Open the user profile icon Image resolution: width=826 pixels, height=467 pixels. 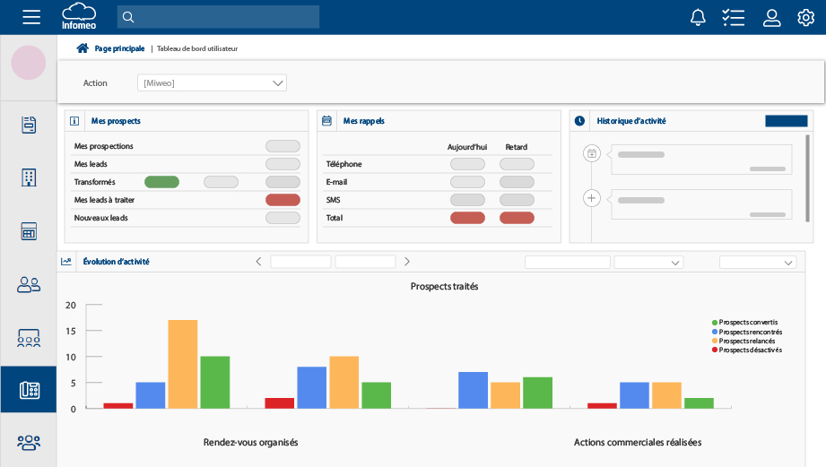click(x=771, y=17)
